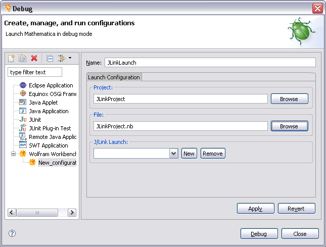The height and width of the screenshot is (247, 326).
Task: Select the Eclipse Application icon
Action: 23,85
